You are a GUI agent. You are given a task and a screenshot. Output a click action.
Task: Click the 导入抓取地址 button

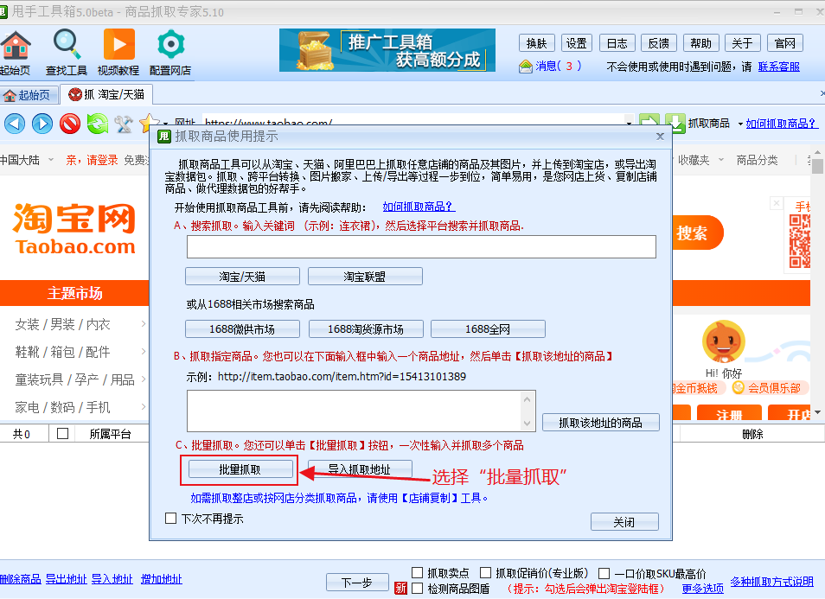click(x=360, y=469)
